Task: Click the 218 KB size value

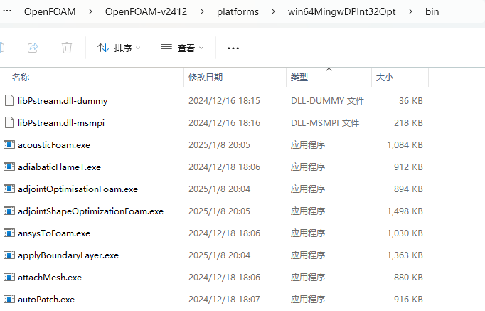Action: [x=408, y=123]
